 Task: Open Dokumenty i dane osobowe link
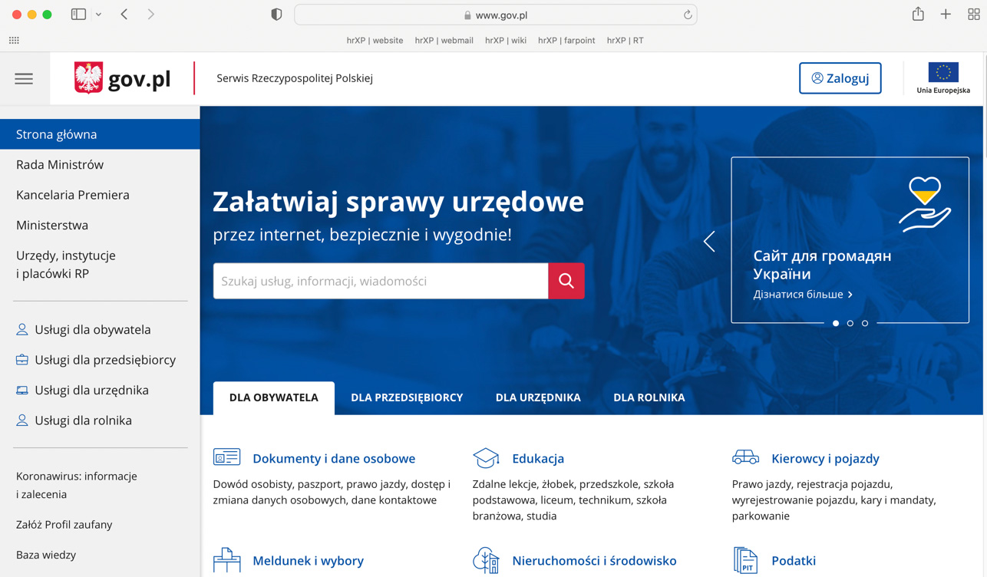[x=333, y=458]
